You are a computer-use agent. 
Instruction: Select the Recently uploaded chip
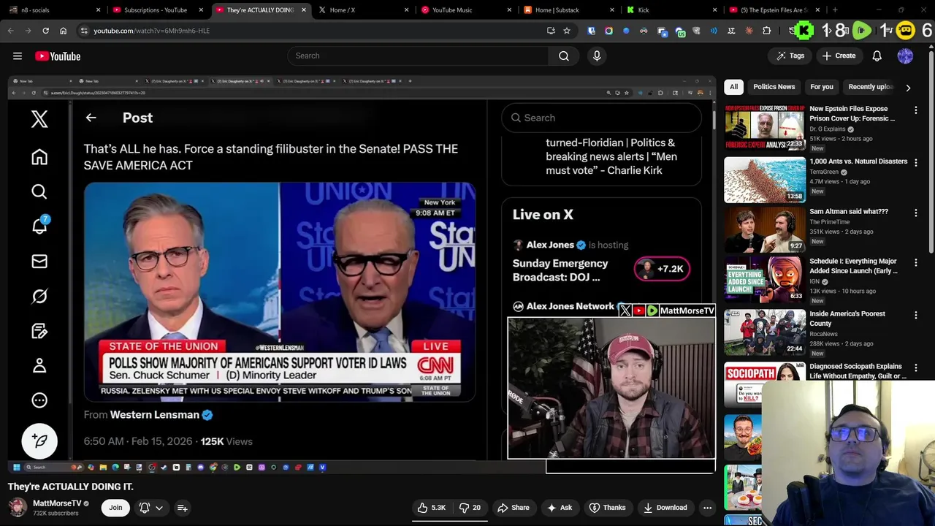pyautogui.click(x=870, y=87)
